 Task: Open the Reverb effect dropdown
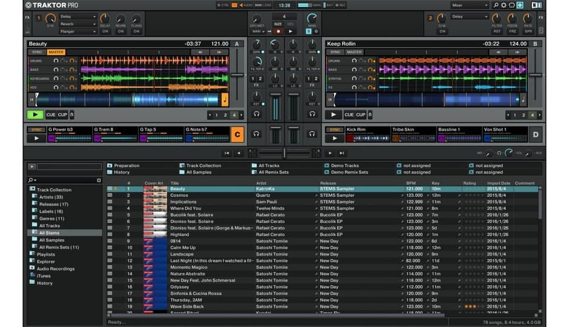(77, 24)
